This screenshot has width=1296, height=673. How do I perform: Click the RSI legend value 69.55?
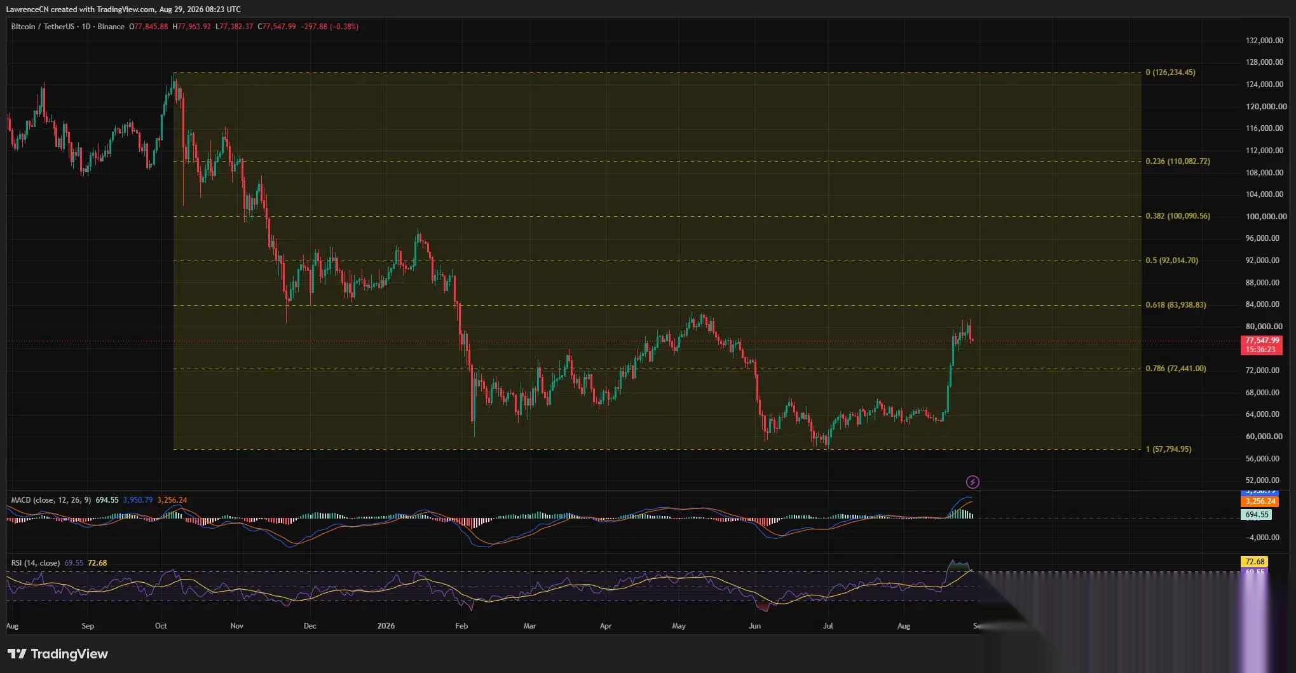(74, 563)
